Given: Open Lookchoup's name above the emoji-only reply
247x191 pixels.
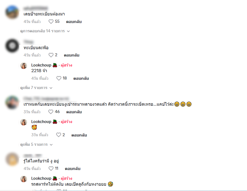Looking at the screenshot, I should point(41,122).
